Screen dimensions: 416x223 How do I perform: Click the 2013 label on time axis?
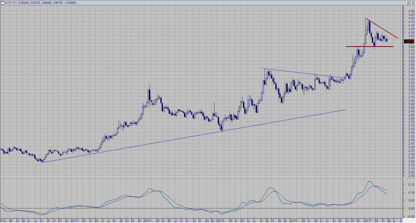click(x=75, y=221)
